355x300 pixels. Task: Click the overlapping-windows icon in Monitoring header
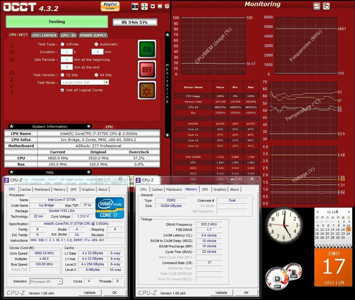click(x=326, y=6)
